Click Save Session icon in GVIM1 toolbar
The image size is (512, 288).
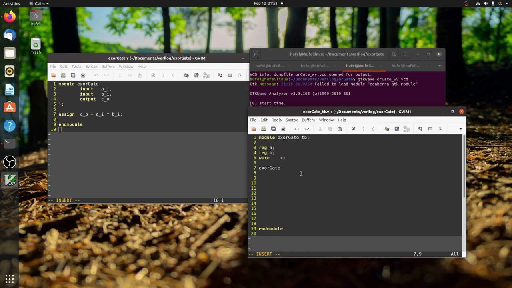(397, 129)
